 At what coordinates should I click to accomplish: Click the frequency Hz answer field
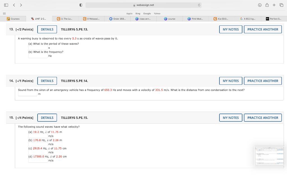pyautogui.click(x=38, y=55)
